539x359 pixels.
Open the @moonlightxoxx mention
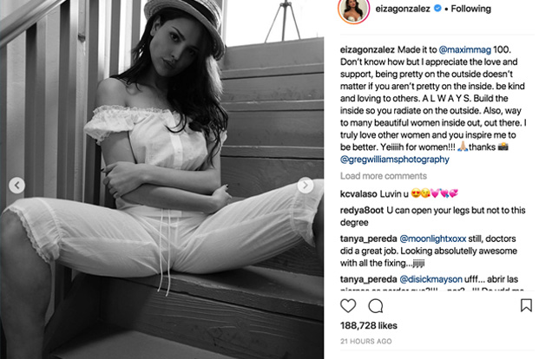(x=433, y=238)
